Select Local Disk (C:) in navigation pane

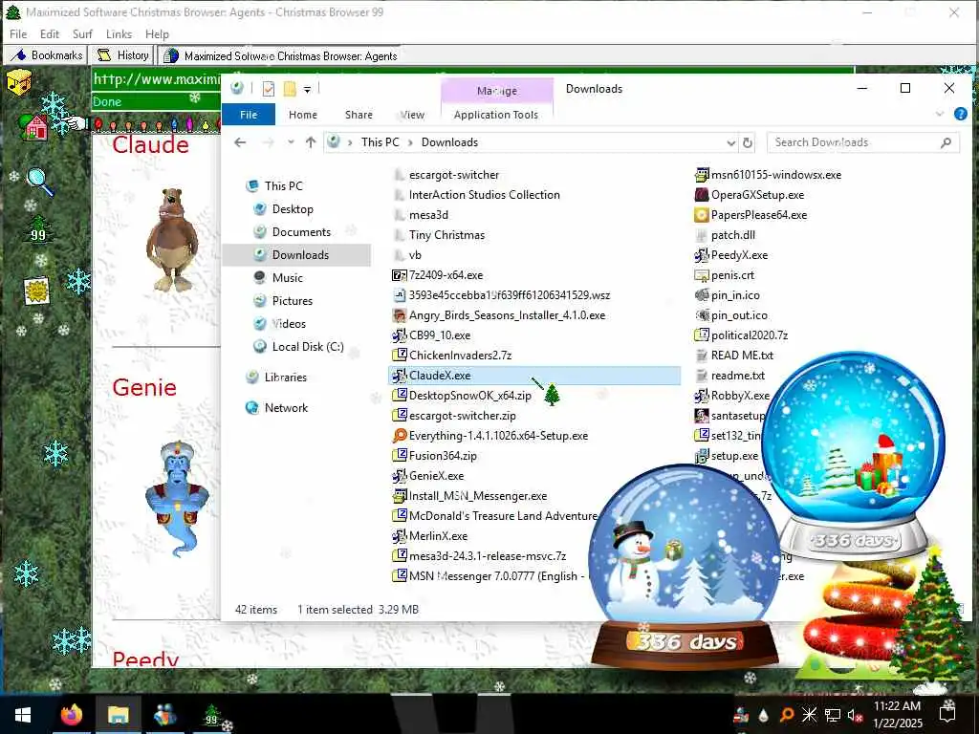click(x=308, y=347)
